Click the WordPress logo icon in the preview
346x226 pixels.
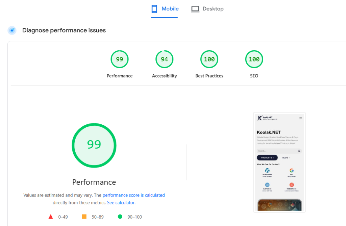coord(267,170)
